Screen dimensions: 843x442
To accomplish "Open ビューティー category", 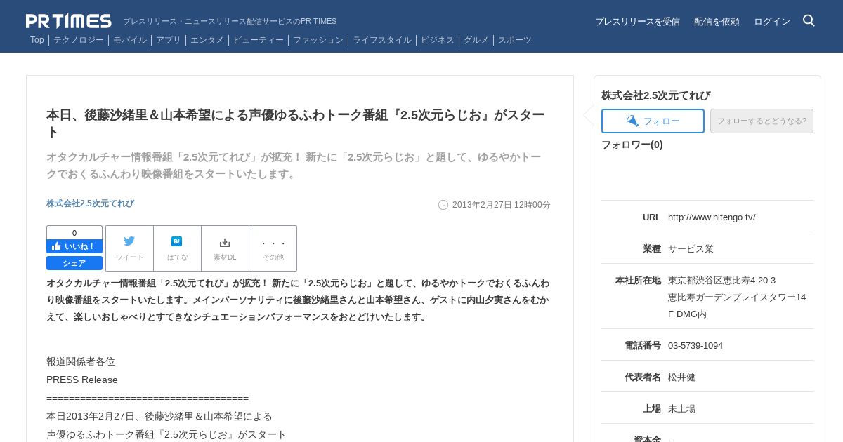I will coord(259,40).
